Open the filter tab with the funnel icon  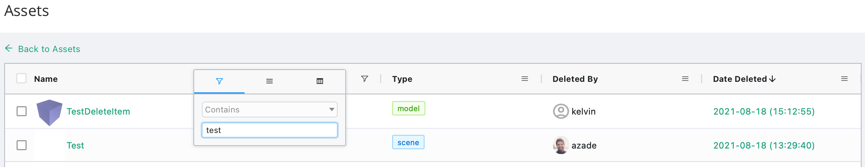coord(219,81)
